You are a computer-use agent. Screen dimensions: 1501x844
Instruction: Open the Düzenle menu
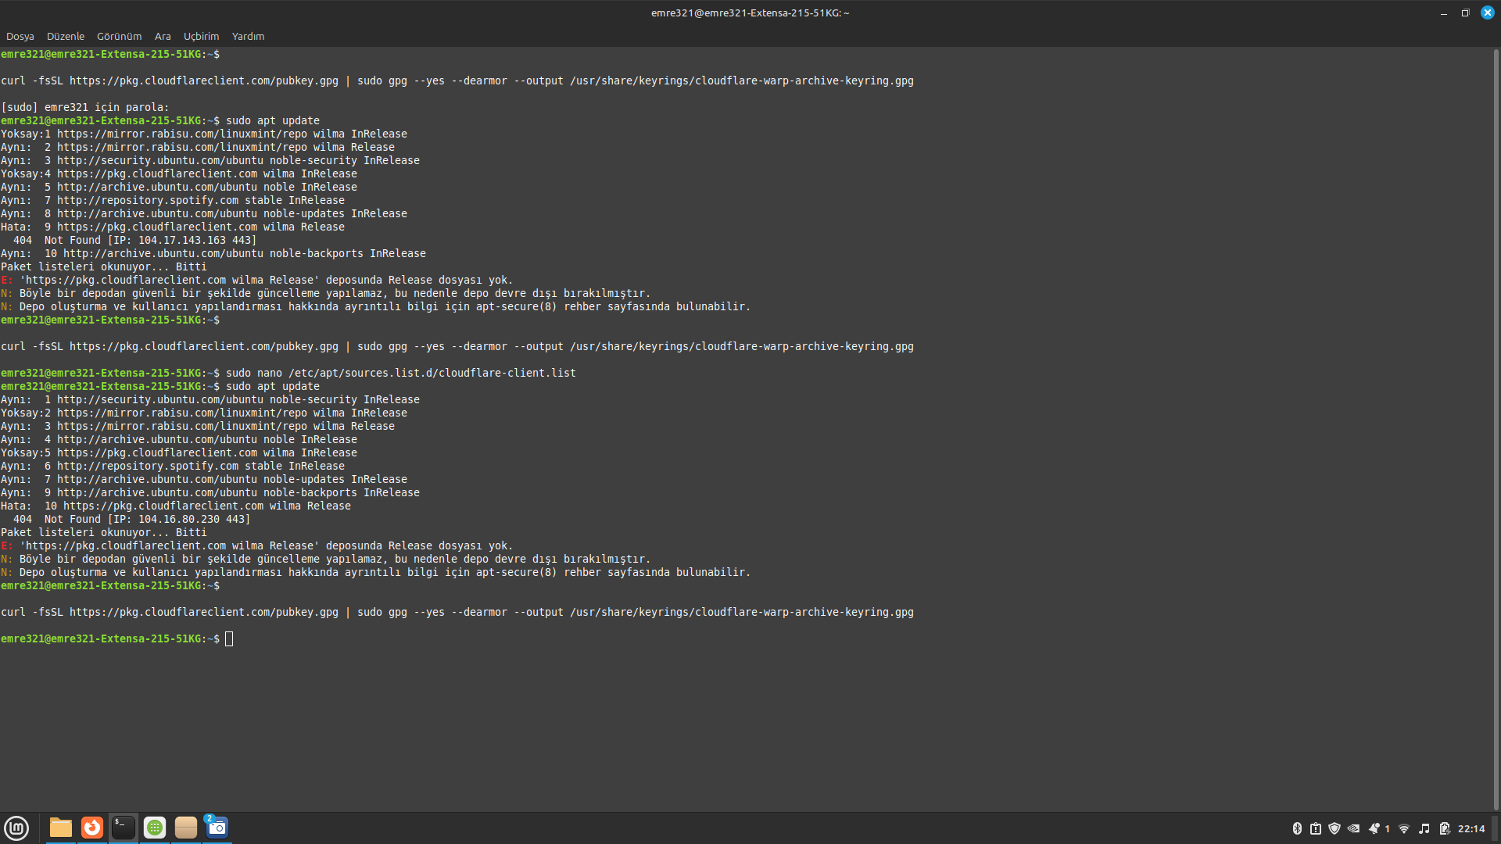[65, 36]
